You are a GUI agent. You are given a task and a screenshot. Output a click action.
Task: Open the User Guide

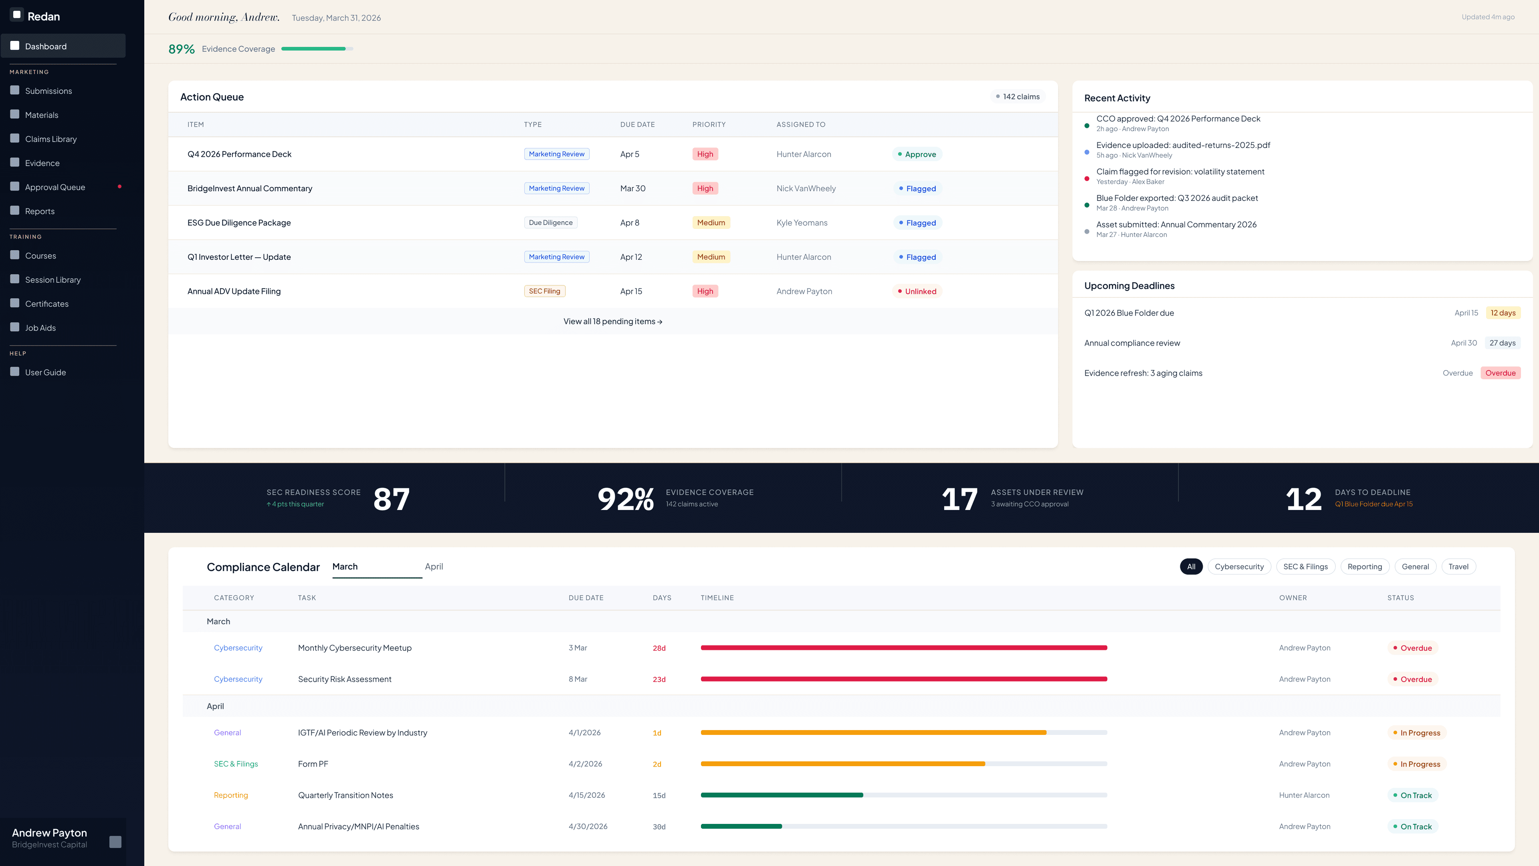15,372
